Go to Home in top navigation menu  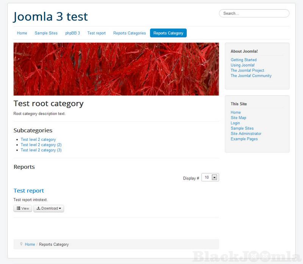point(22,33)
